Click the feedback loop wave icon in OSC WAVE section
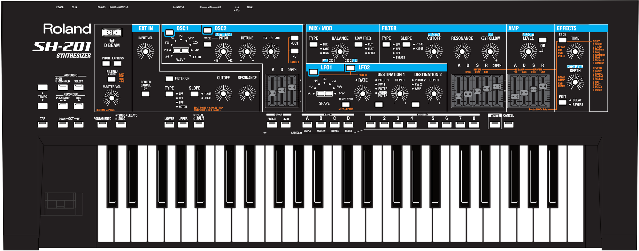Screen dimensions: 639x251 (195, 43)
